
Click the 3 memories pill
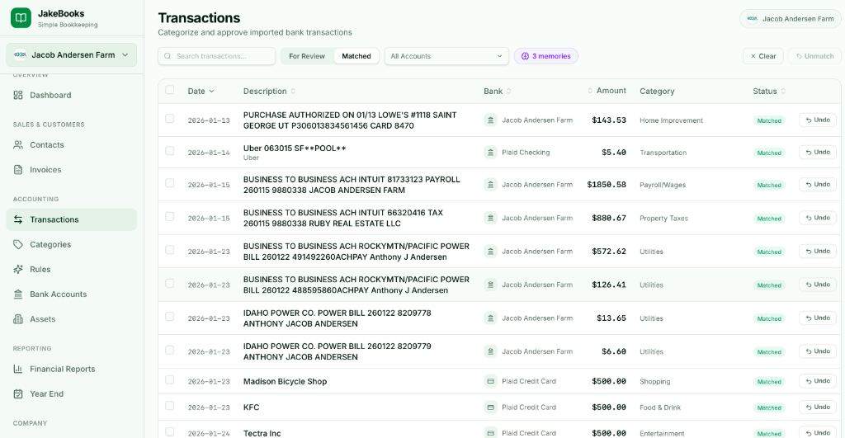(x=546, y=56)
